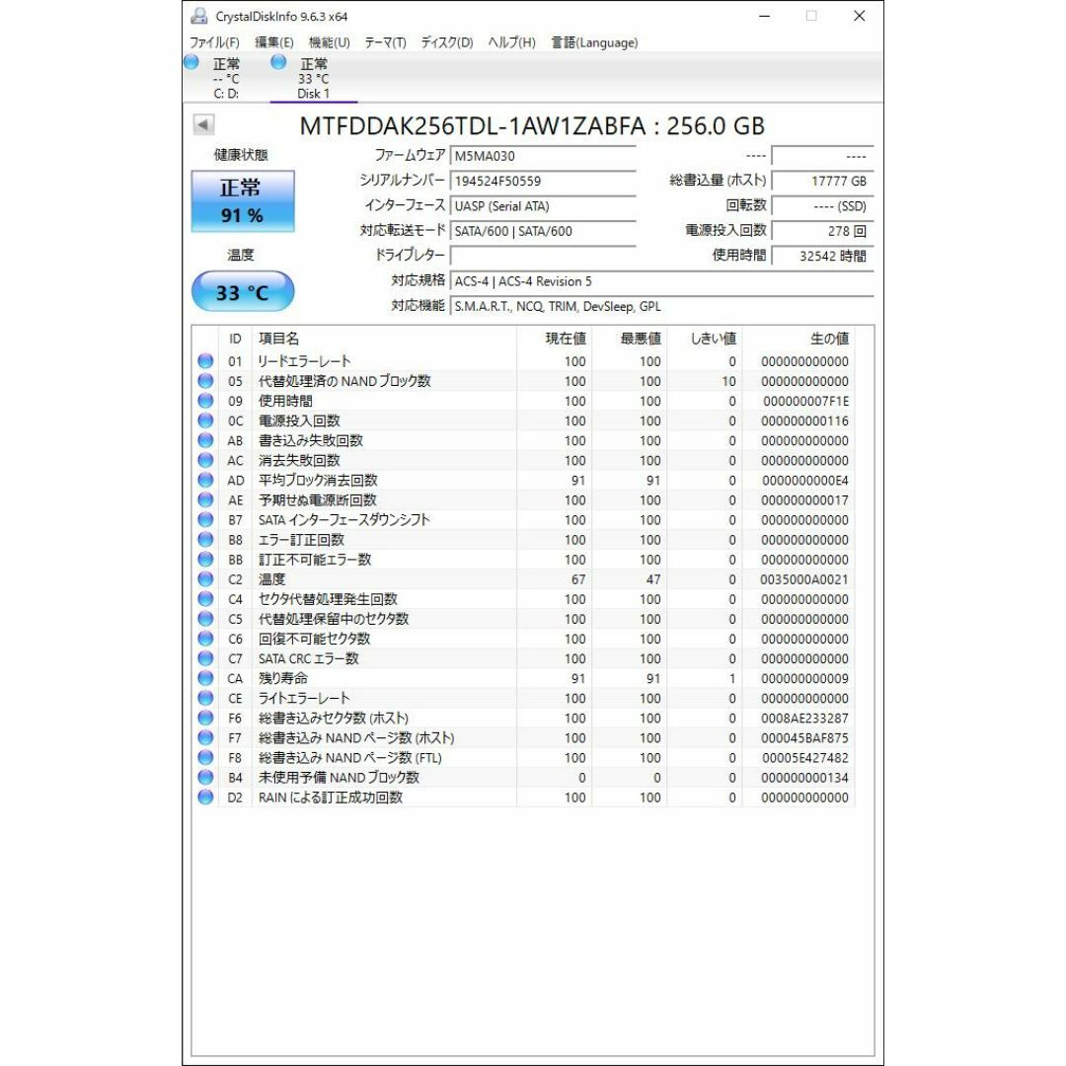Click the interface field UASP (Serial ATA)
Screen dimensions: 1066x1066
(x=543, y=206)
